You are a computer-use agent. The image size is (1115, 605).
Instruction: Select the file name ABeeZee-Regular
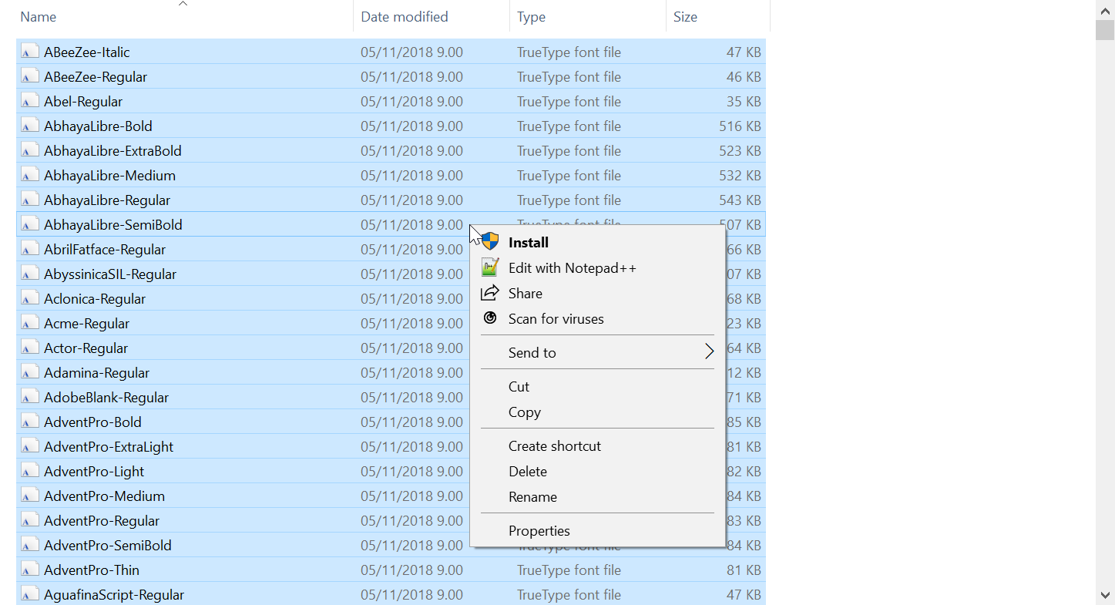click(x=96, y=77)
